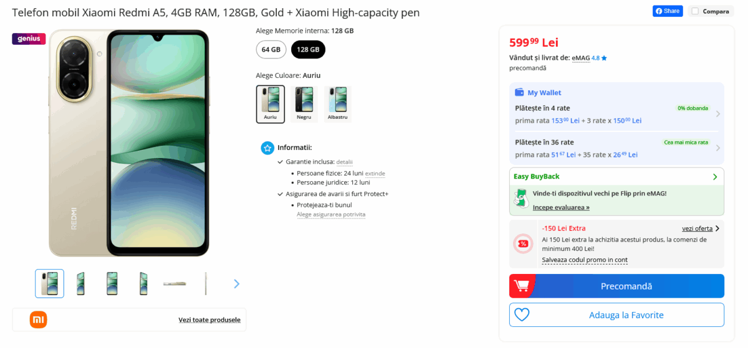This screenshot has width=748, height=348.
Task: Click the Flip BuyBack mascot icon
Action: coord(520,199)
